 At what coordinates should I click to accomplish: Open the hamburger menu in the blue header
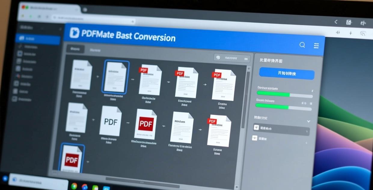pyautogui.click(x=316, y=46)
